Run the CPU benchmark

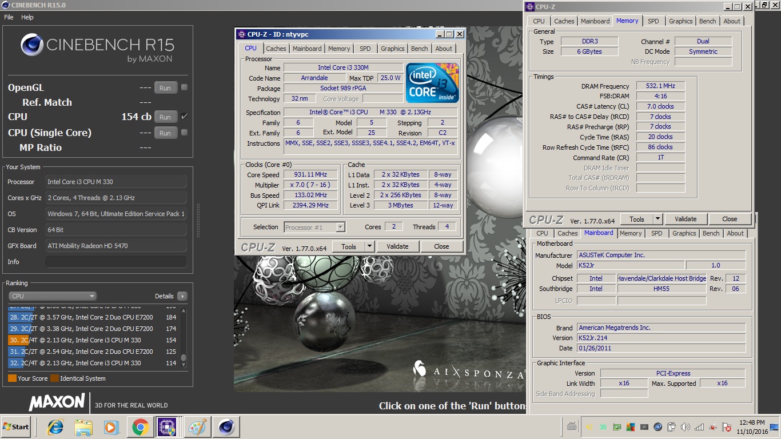click(x=165, y=117)
